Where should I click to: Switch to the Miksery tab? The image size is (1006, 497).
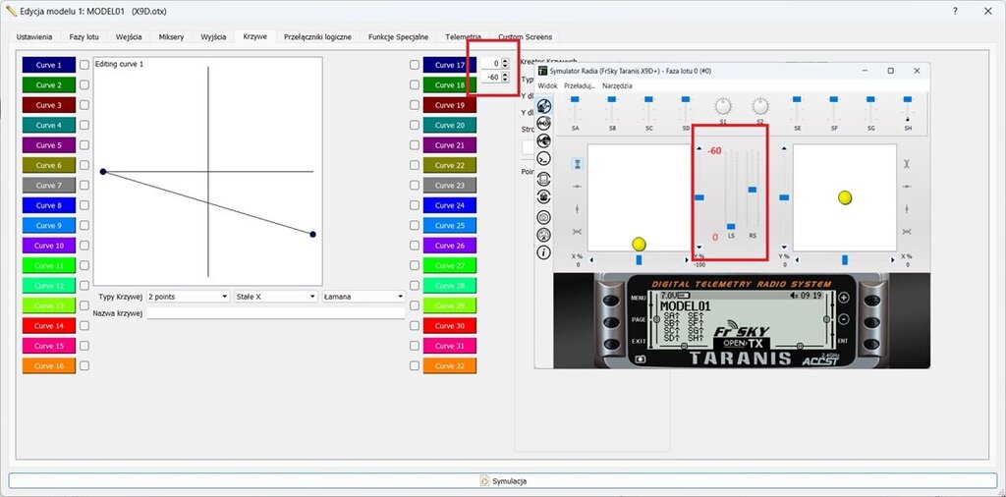172,36
